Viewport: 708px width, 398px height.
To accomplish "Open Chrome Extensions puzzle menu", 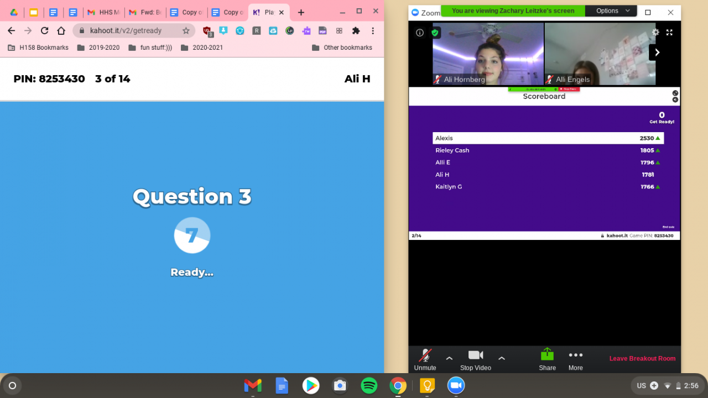I will tap(356, 31).
